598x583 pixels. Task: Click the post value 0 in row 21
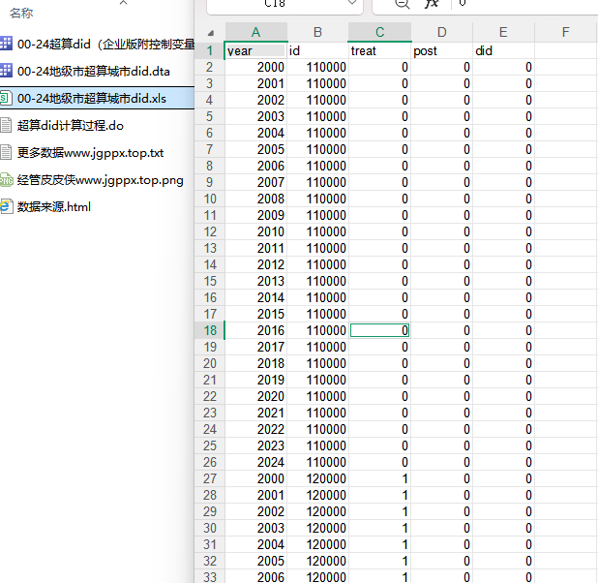[x=441, y=380]
